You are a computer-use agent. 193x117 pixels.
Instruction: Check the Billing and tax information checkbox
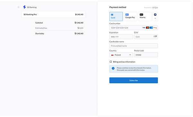point(111,62)
